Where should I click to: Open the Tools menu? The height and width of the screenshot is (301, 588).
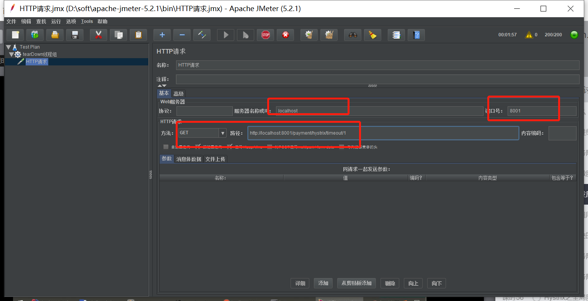point(87,21)
